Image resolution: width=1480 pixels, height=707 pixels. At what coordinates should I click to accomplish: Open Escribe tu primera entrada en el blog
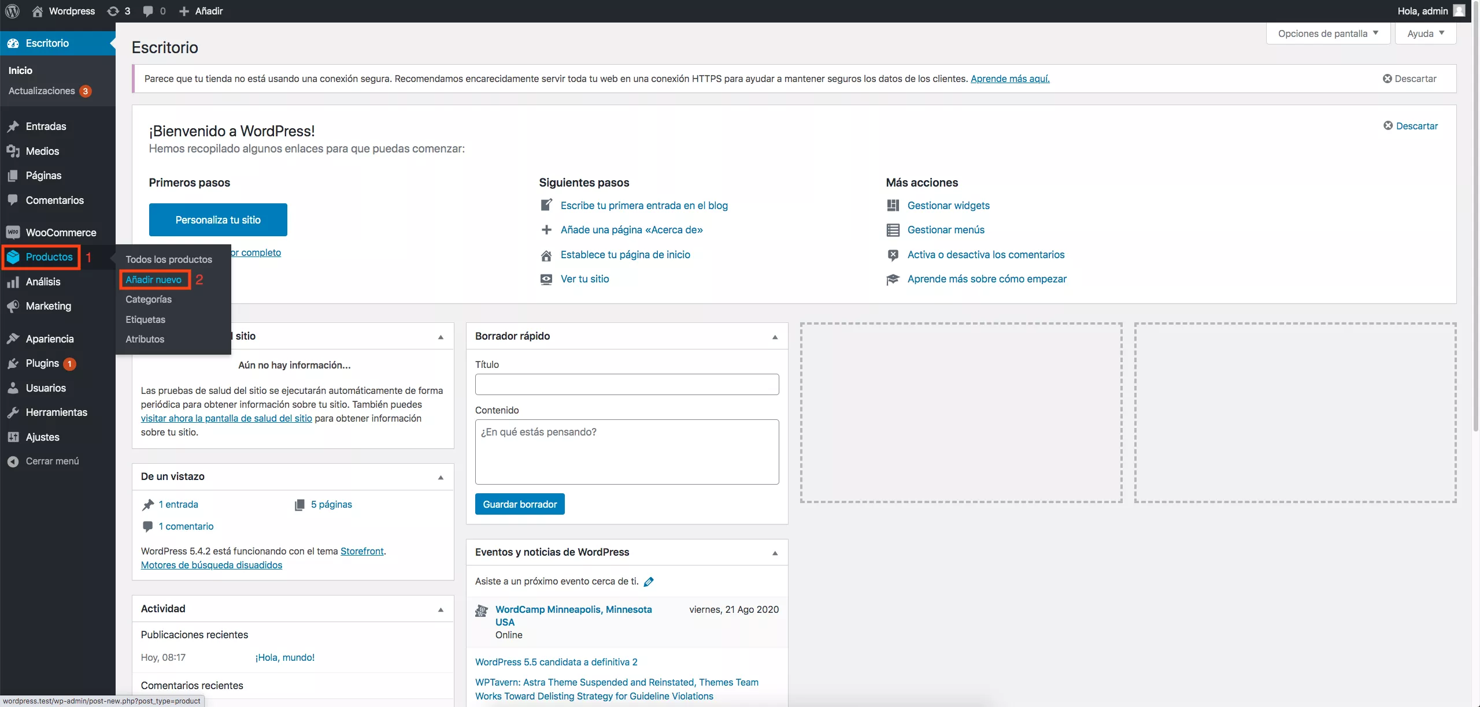(644, 206)
